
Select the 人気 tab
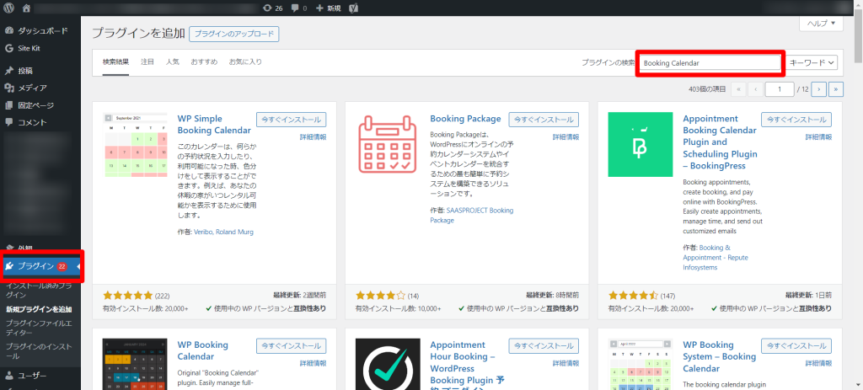[x=173, y=61]
